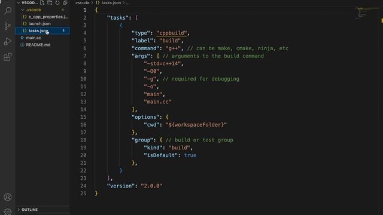This screenshot has height=215, width=383.
Task: Click the "main.cc" string on line 13
Action: (157, 102)
